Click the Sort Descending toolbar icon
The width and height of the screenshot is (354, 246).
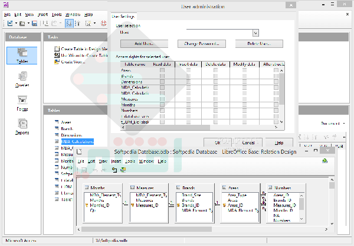(x=77, y=23)
